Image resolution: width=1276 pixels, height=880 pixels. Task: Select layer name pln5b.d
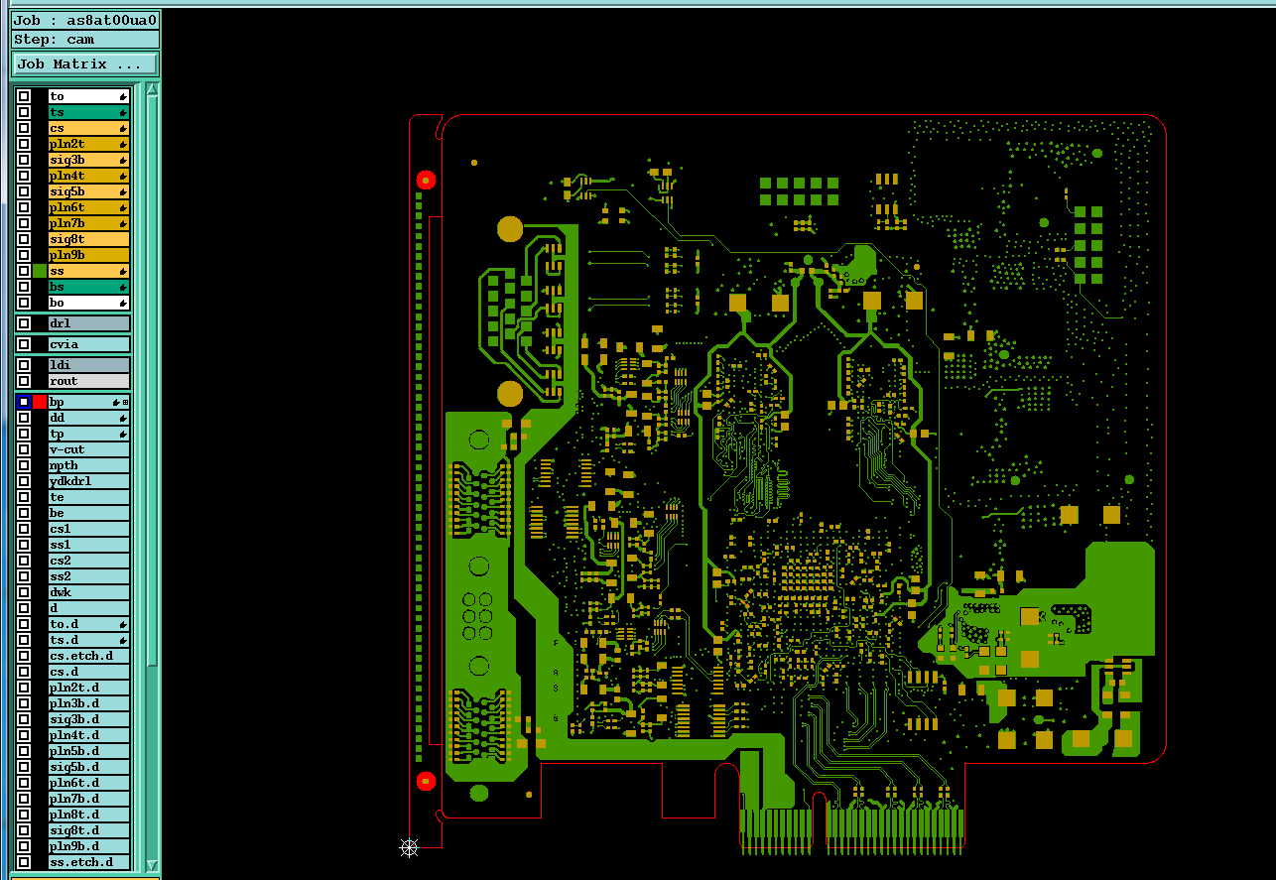pos(89,751)
